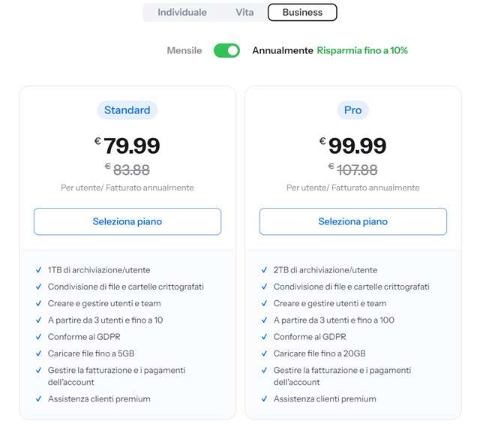Switch to the Individuale tab

(182, 12)
